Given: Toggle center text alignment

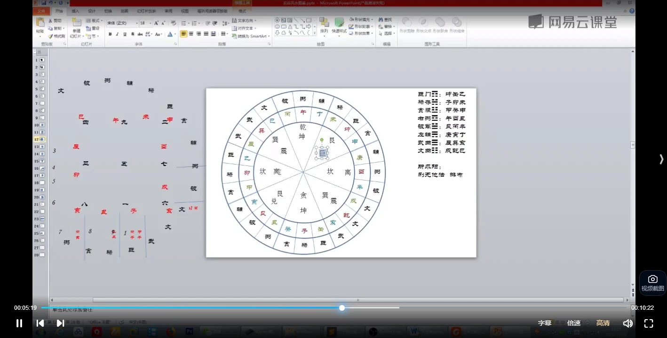Looking at the screenshot, I should (191, 33).
